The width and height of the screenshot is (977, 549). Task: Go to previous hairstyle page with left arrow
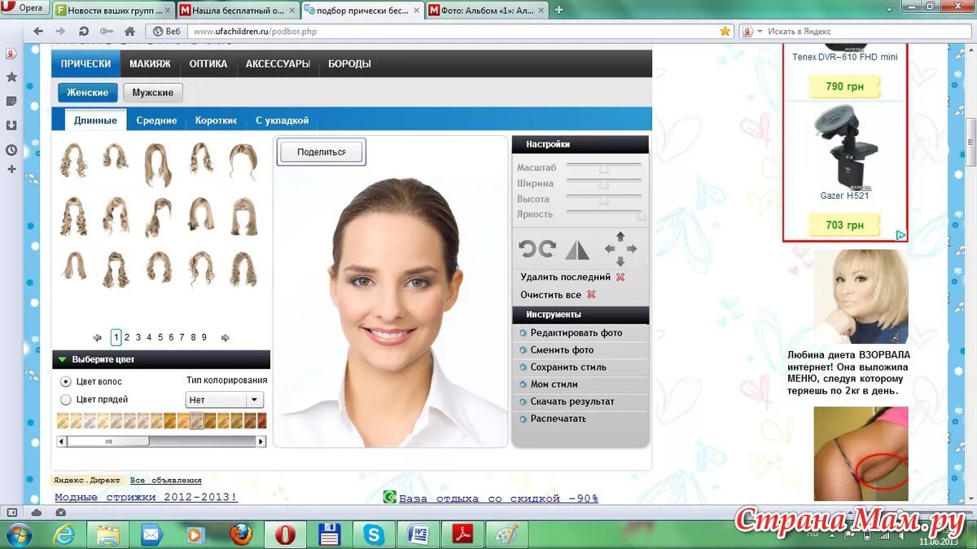[x=97, y=337]
